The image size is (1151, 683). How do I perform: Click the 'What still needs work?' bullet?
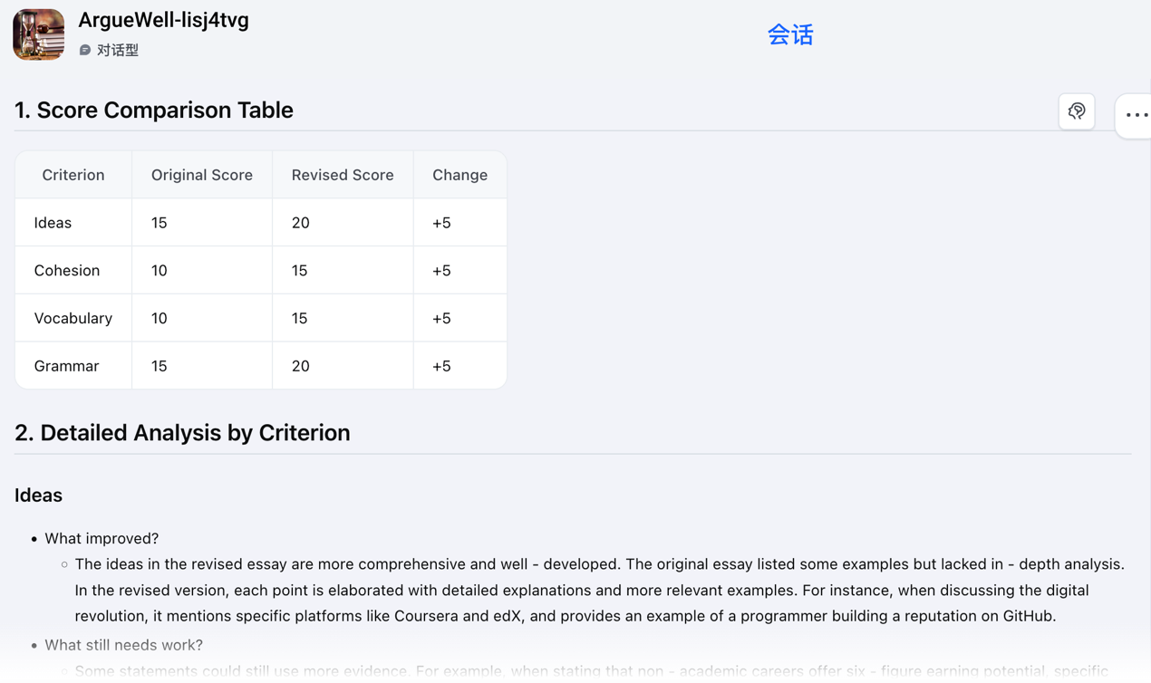point(123,645)
